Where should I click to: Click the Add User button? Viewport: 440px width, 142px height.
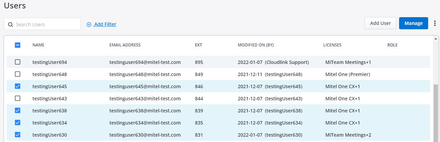(380, 23)
